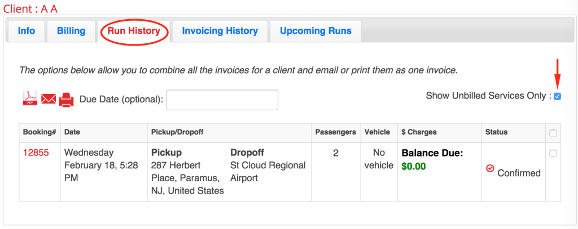Click the $ Charges column header
This screenshot has height=229, width=578.
tap(419, 132)
